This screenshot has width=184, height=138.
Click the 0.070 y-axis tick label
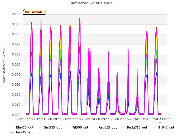coord(16,44)
